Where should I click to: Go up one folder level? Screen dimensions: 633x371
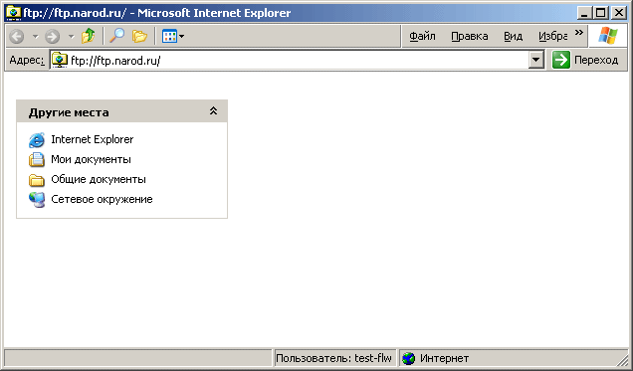point(88,36)
